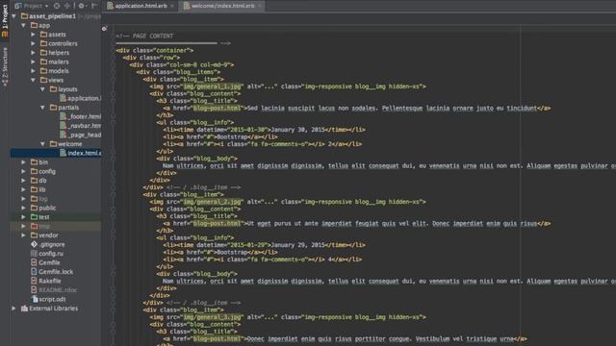Image resolution: width=616 pixels, height=346 pixels.
Task: Click the script.odt file icon
Action: [x=35, y=299]
